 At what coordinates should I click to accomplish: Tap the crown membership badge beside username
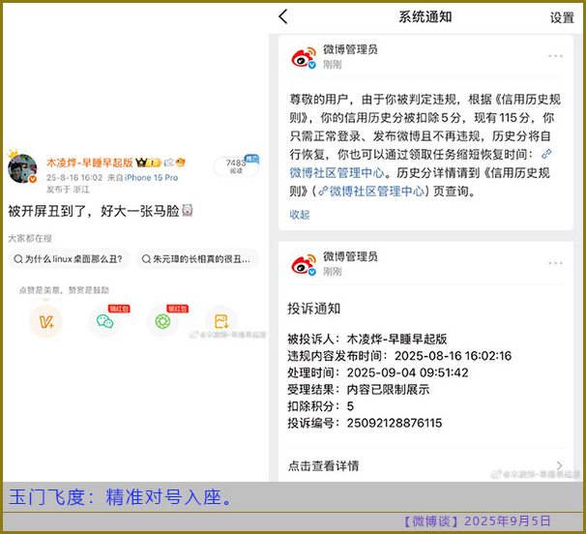pos(149,163)
